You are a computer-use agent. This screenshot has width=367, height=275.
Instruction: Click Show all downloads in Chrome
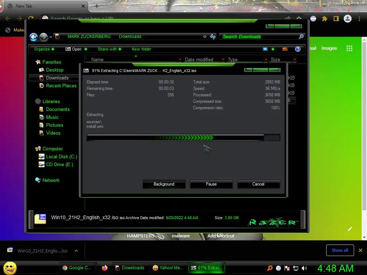click(340, 250)
